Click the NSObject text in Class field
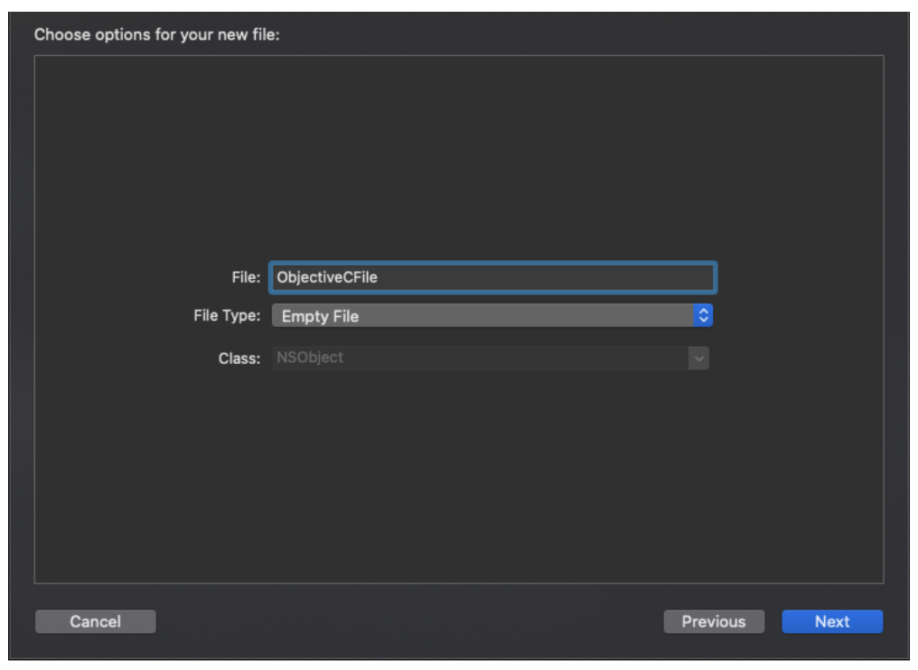 point(310,358)
